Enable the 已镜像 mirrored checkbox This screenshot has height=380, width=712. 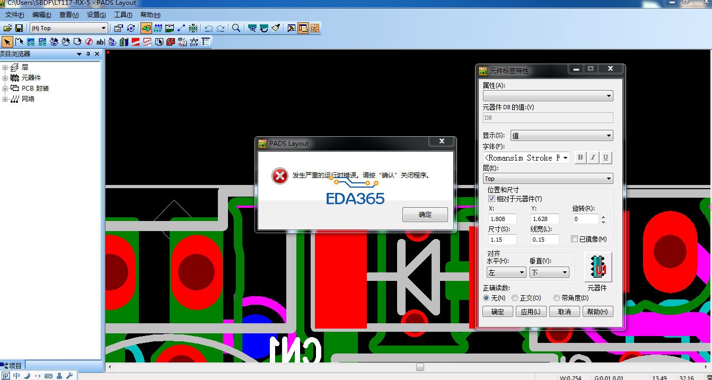click(x=575, y=239)
